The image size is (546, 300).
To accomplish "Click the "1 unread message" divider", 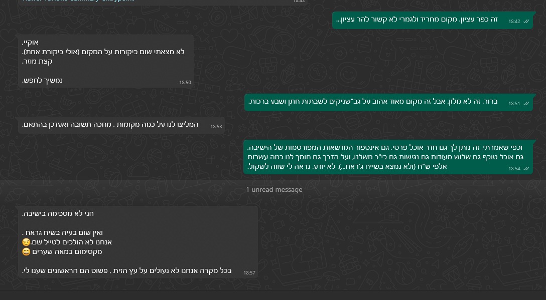I will click(274, 190).
